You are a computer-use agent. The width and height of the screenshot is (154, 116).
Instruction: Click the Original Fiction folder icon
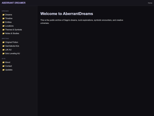[x=3, y=42]
